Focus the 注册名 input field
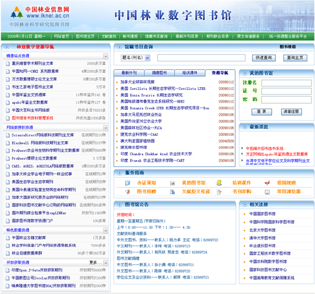Screen dimensions: 315x294 pos(287,83)
